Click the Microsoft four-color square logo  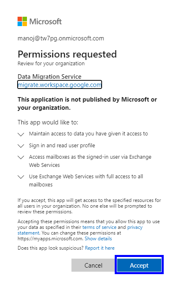(x=22, y=21)
